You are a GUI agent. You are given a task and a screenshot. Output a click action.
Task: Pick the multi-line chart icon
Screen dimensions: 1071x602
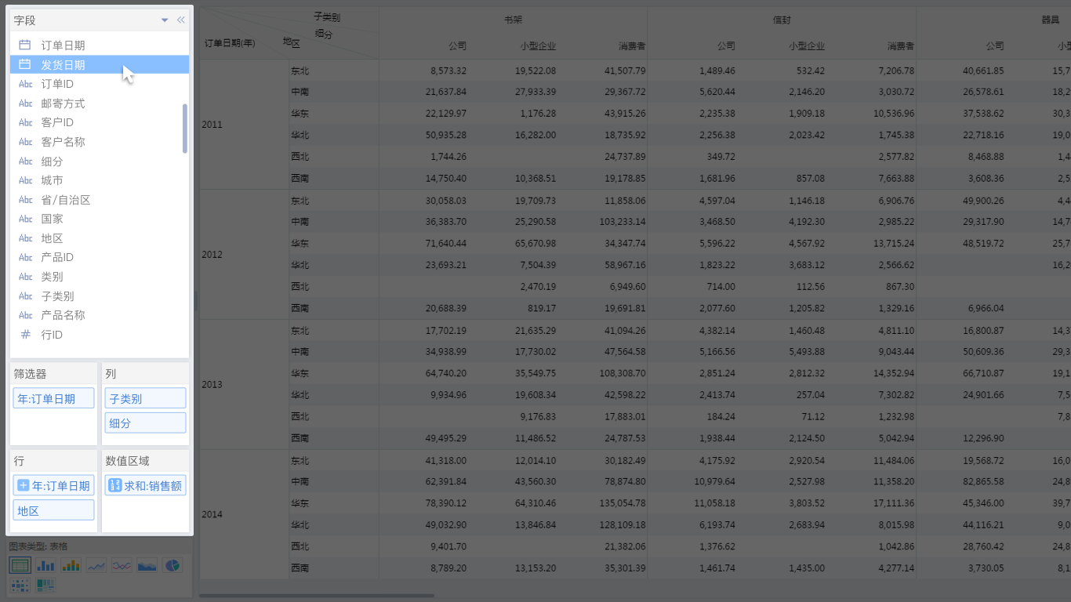(122, 565)
